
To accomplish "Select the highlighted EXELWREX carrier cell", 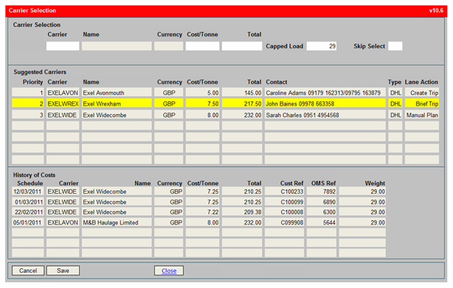I will tap(63, 103).
